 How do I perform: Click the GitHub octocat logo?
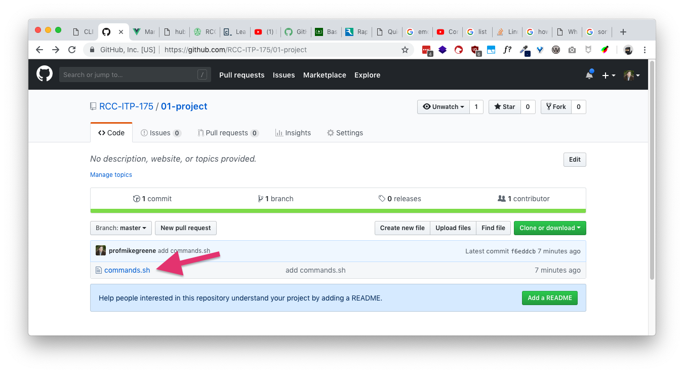coord(45,74)
